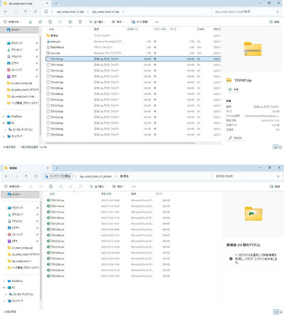The image size is (284, 316).
Task: Toggle the details pane button in the bottom window
Action: pyautogui.click(x=275, y=187)
